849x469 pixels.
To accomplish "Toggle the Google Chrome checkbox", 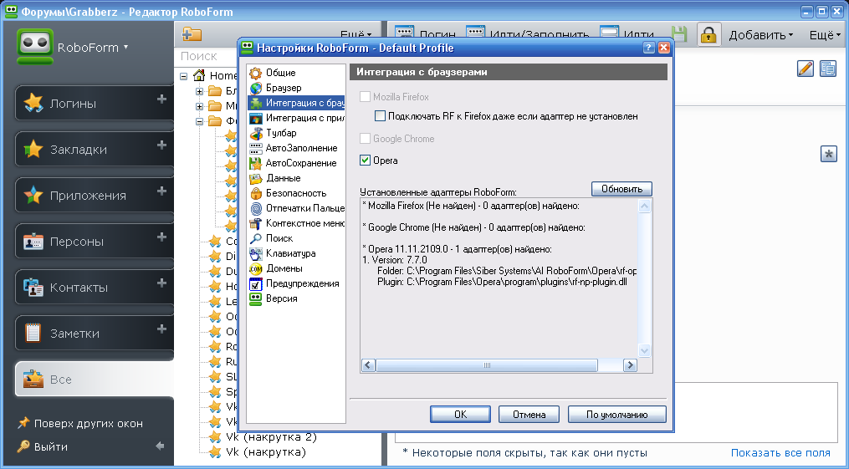I will (x=366, y=139).
